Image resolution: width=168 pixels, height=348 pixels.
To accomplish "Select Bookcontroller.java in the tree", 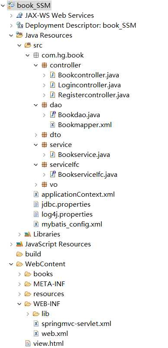I will click(88, 75).
